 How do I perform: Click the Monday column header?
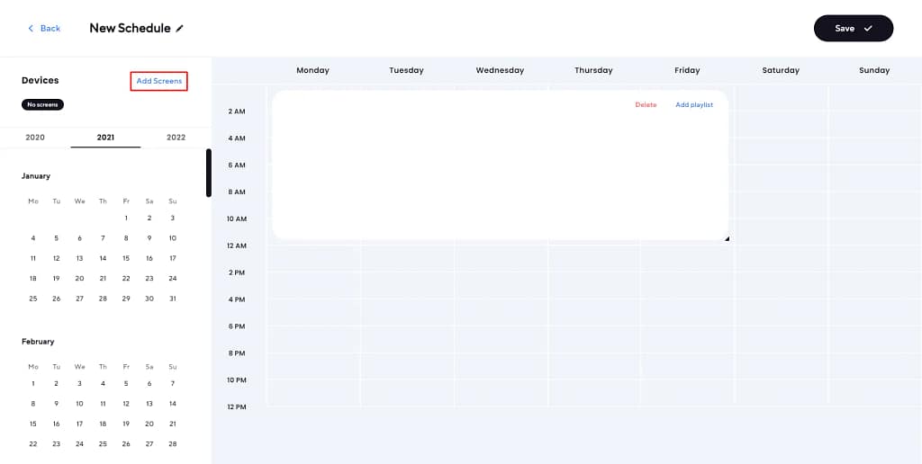312,70
